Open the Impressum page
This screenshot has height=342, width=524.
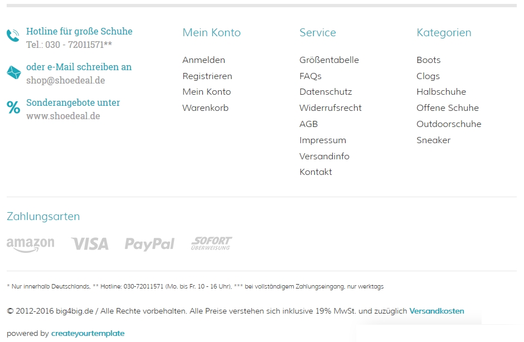[322, 140]
